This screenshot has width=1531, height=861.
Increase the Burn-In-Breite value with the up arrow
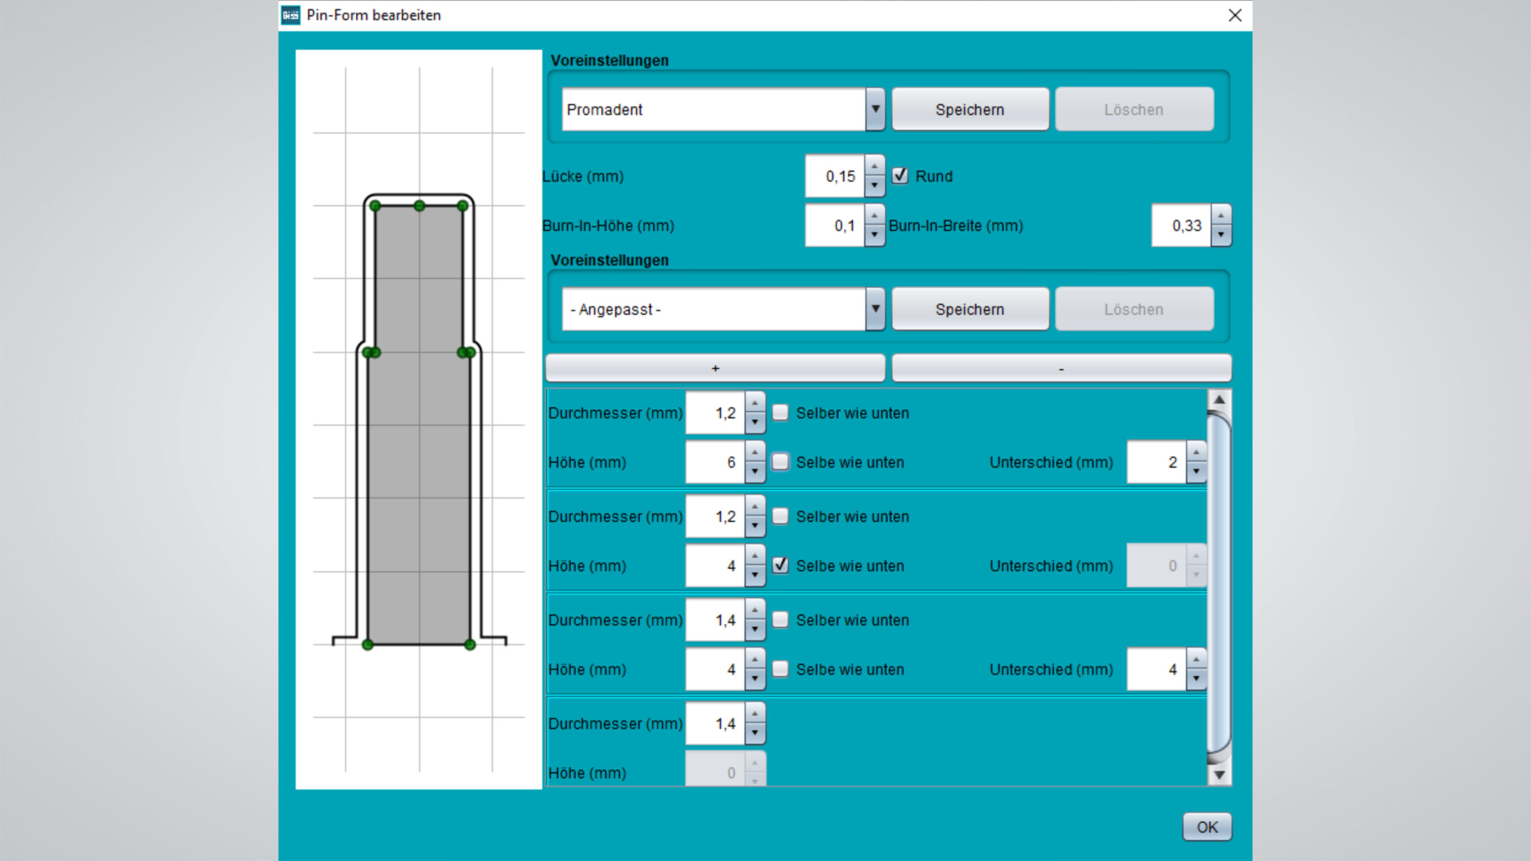(x=1221, y=215)
